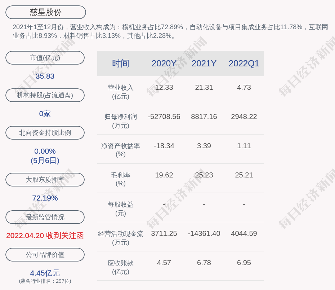The width and height of the screenshot is (335, 290).
Task: Click gross margin value 25.23
Action: (x=204, y=175)
